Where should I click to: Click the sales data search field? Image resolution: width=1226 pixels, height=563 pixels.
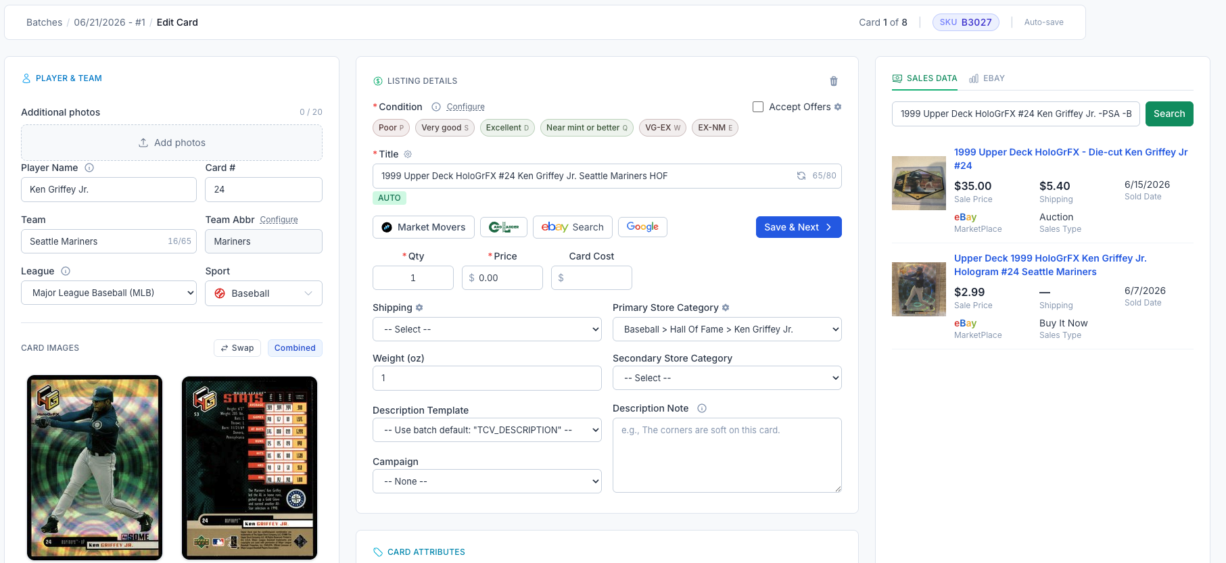(1016, 114)
